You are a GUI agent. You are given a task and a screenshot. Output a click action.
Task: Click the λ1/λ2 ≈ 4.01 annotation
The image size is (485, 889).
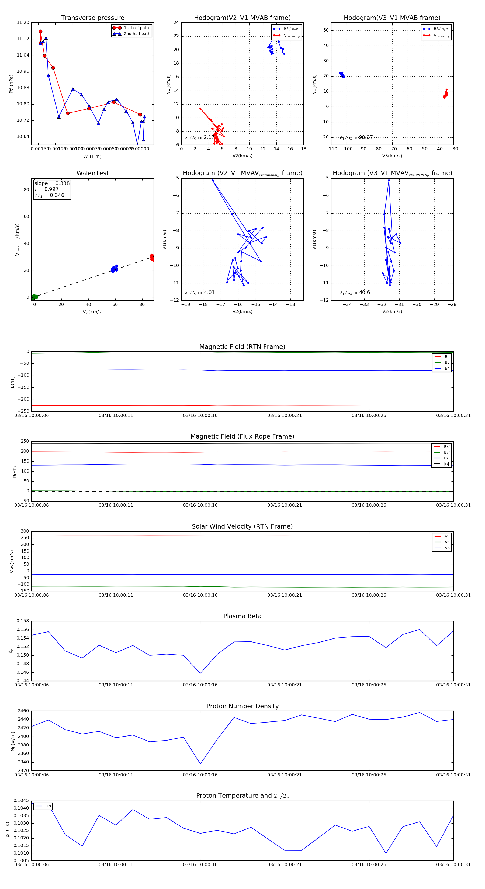(199, 293)
